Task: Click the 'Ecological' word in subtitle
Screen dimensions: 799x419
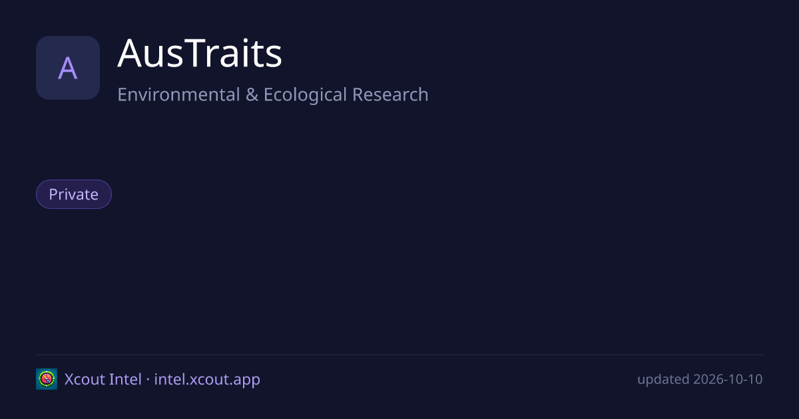Action: (x=306, y=94)
